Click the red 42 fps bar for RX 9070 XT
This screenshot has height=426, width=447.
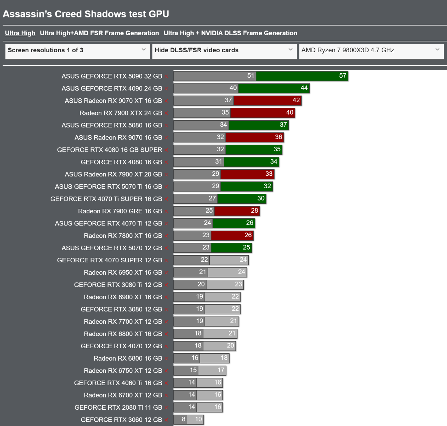(267, 100)
